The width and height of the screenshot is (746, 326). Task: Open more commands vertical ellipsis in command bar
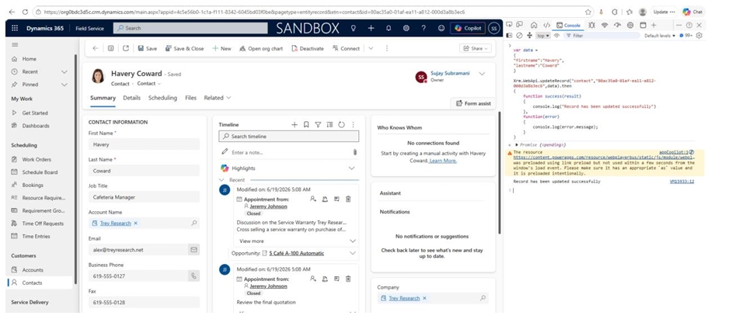pyautogui.click(x=387, y=48)
